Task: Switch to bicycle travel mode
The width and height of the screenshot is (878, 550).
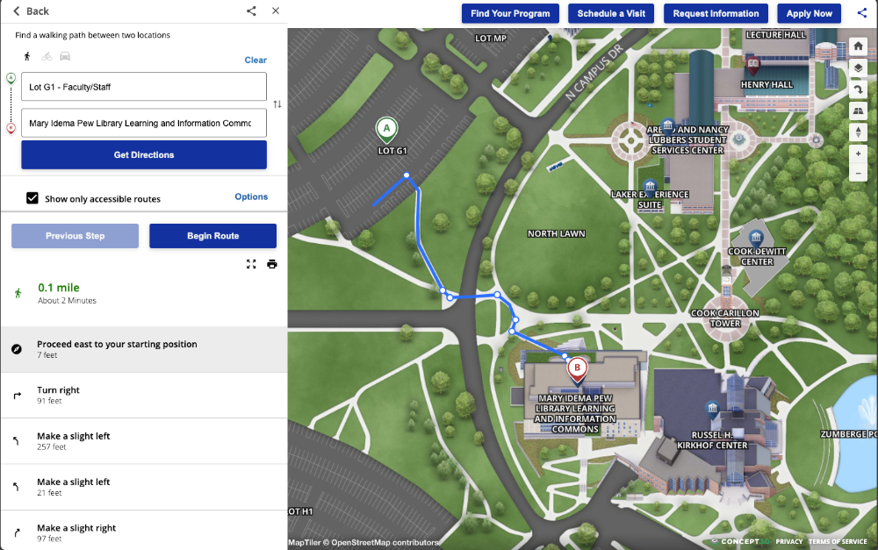Action: (x=47, y=56)
